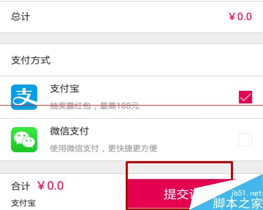Screen dimensions: 263x210
Task: Uncheck the checked 支付宝 checkbox
Action: [245, 97]
